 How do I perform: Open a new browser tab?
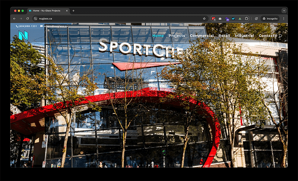pos(73,11)
